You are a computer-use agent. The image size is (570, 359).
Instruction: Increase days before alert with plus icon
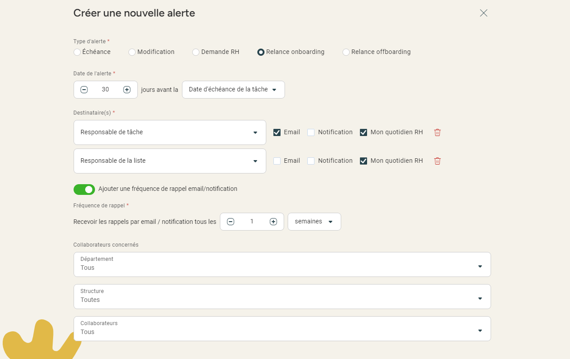tap(127, 90)
